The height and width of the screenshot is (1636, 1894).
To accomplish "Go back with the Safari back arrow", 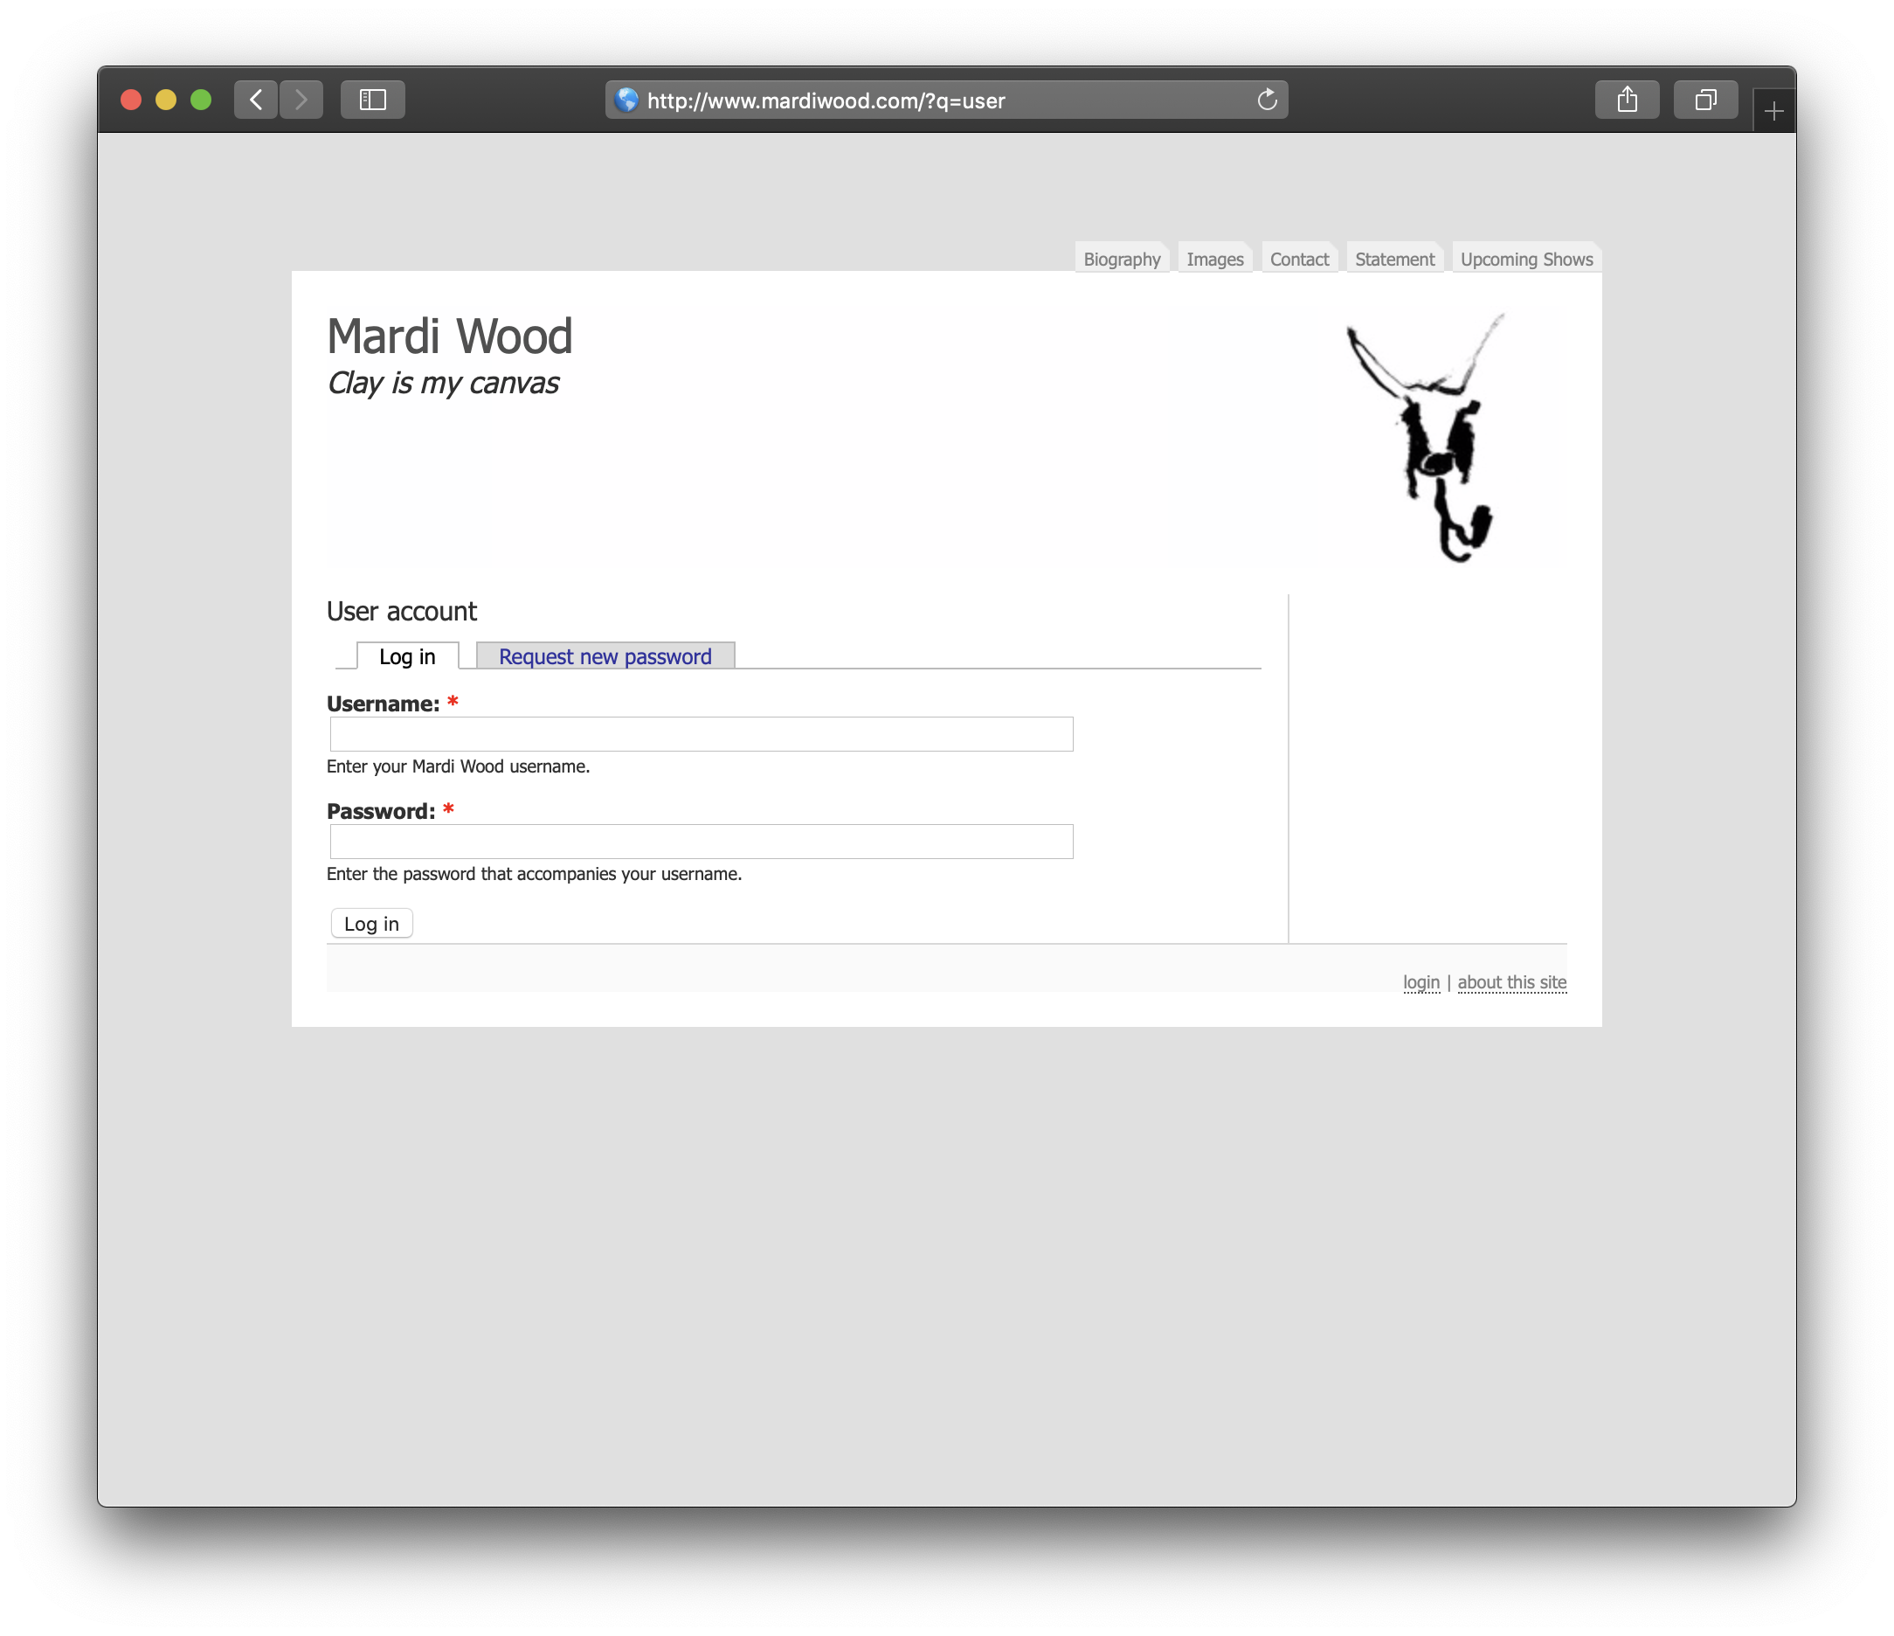I will click(x=256, y=100).
